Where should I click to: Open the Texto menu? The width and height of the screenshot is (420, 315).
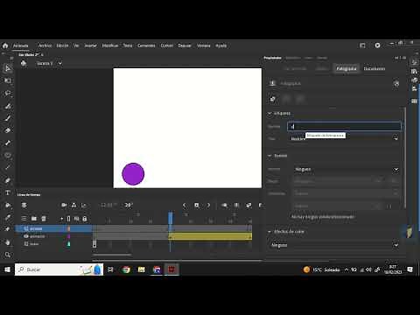pos(128,45)
